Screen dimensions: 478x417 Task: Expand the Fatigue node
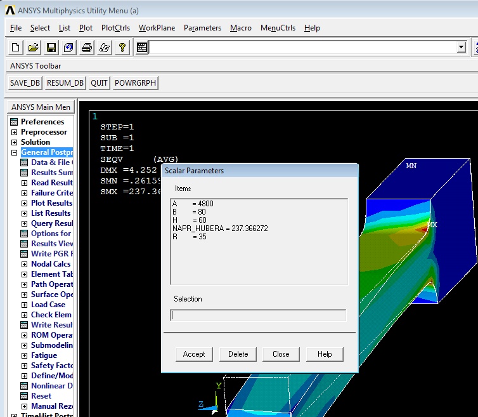click(24, 355)
